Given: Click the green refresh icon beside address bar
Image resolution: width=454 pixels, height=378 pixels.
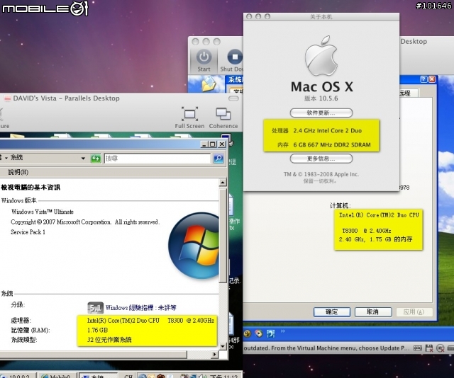Looking at the screenshot, I should click(x=96, y=159).
